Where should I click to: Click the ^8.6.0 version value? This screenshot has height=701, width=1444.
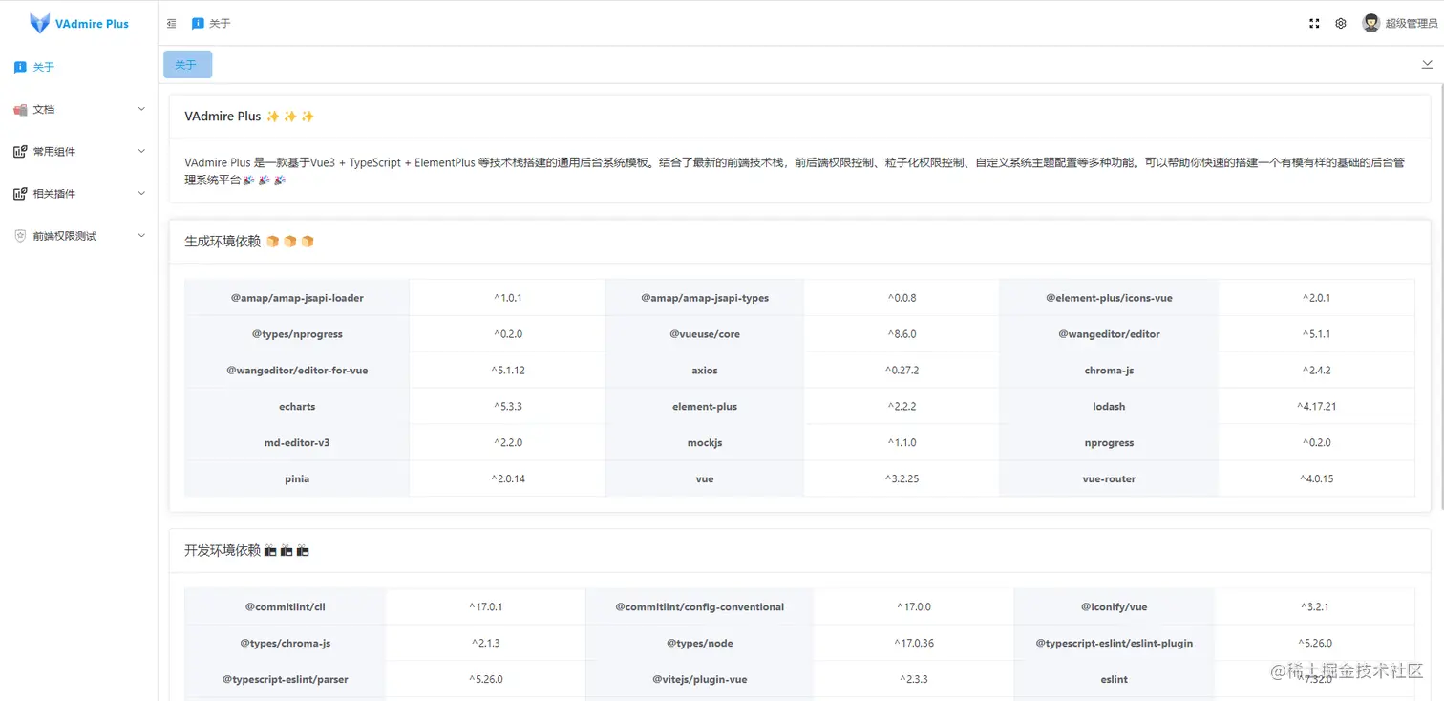click(x=902, y=334)
